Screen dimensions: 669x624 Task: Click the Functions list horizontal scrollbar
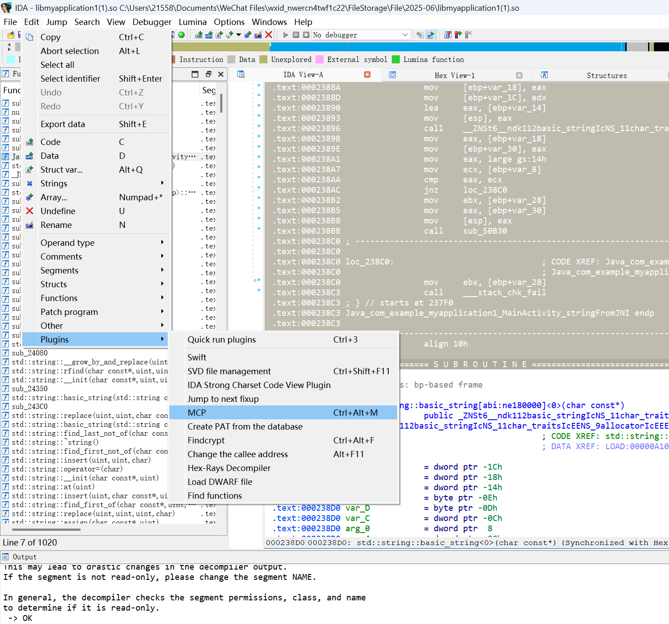[x=46, y=529]
